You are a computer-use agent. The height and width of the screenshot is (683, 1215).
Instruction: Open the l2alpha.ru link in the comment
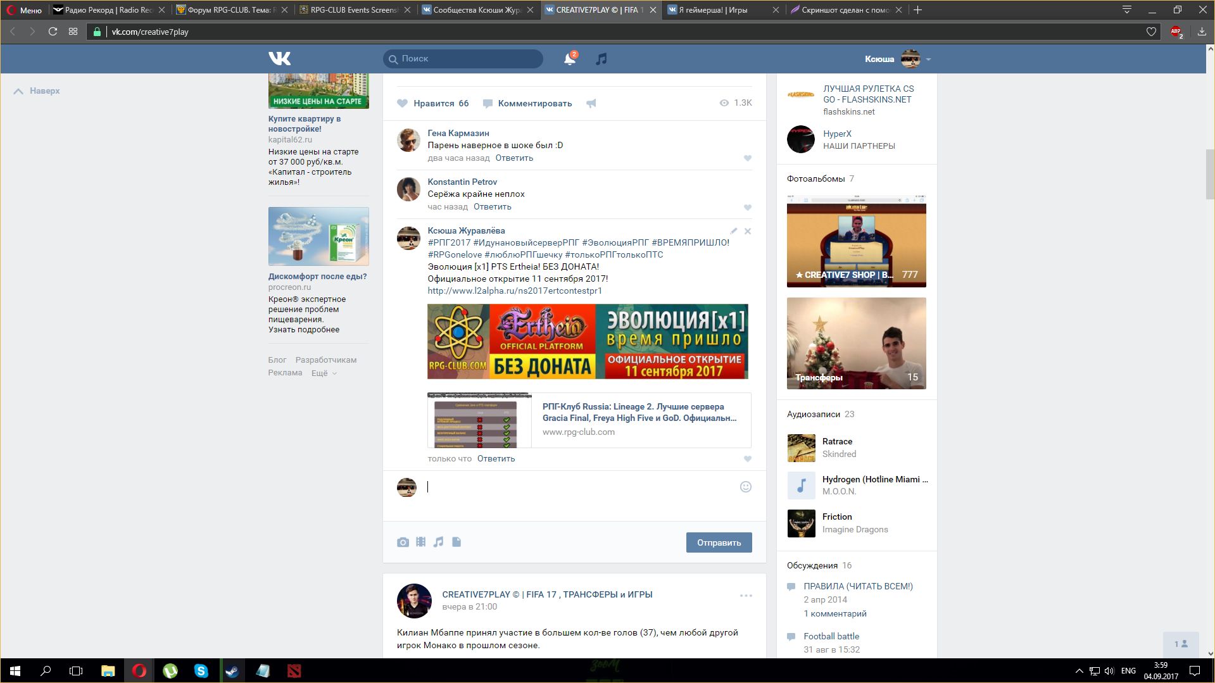click(515, 291)
